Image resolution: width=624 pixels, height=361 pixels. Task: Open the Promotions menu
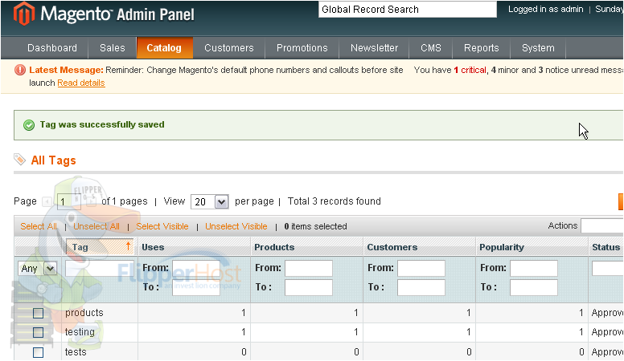[x=302, y=48]
